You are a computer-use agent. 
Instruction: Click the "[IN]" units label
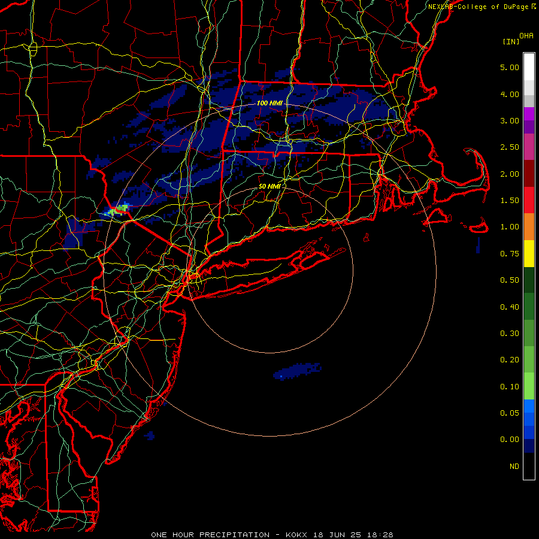511,41
